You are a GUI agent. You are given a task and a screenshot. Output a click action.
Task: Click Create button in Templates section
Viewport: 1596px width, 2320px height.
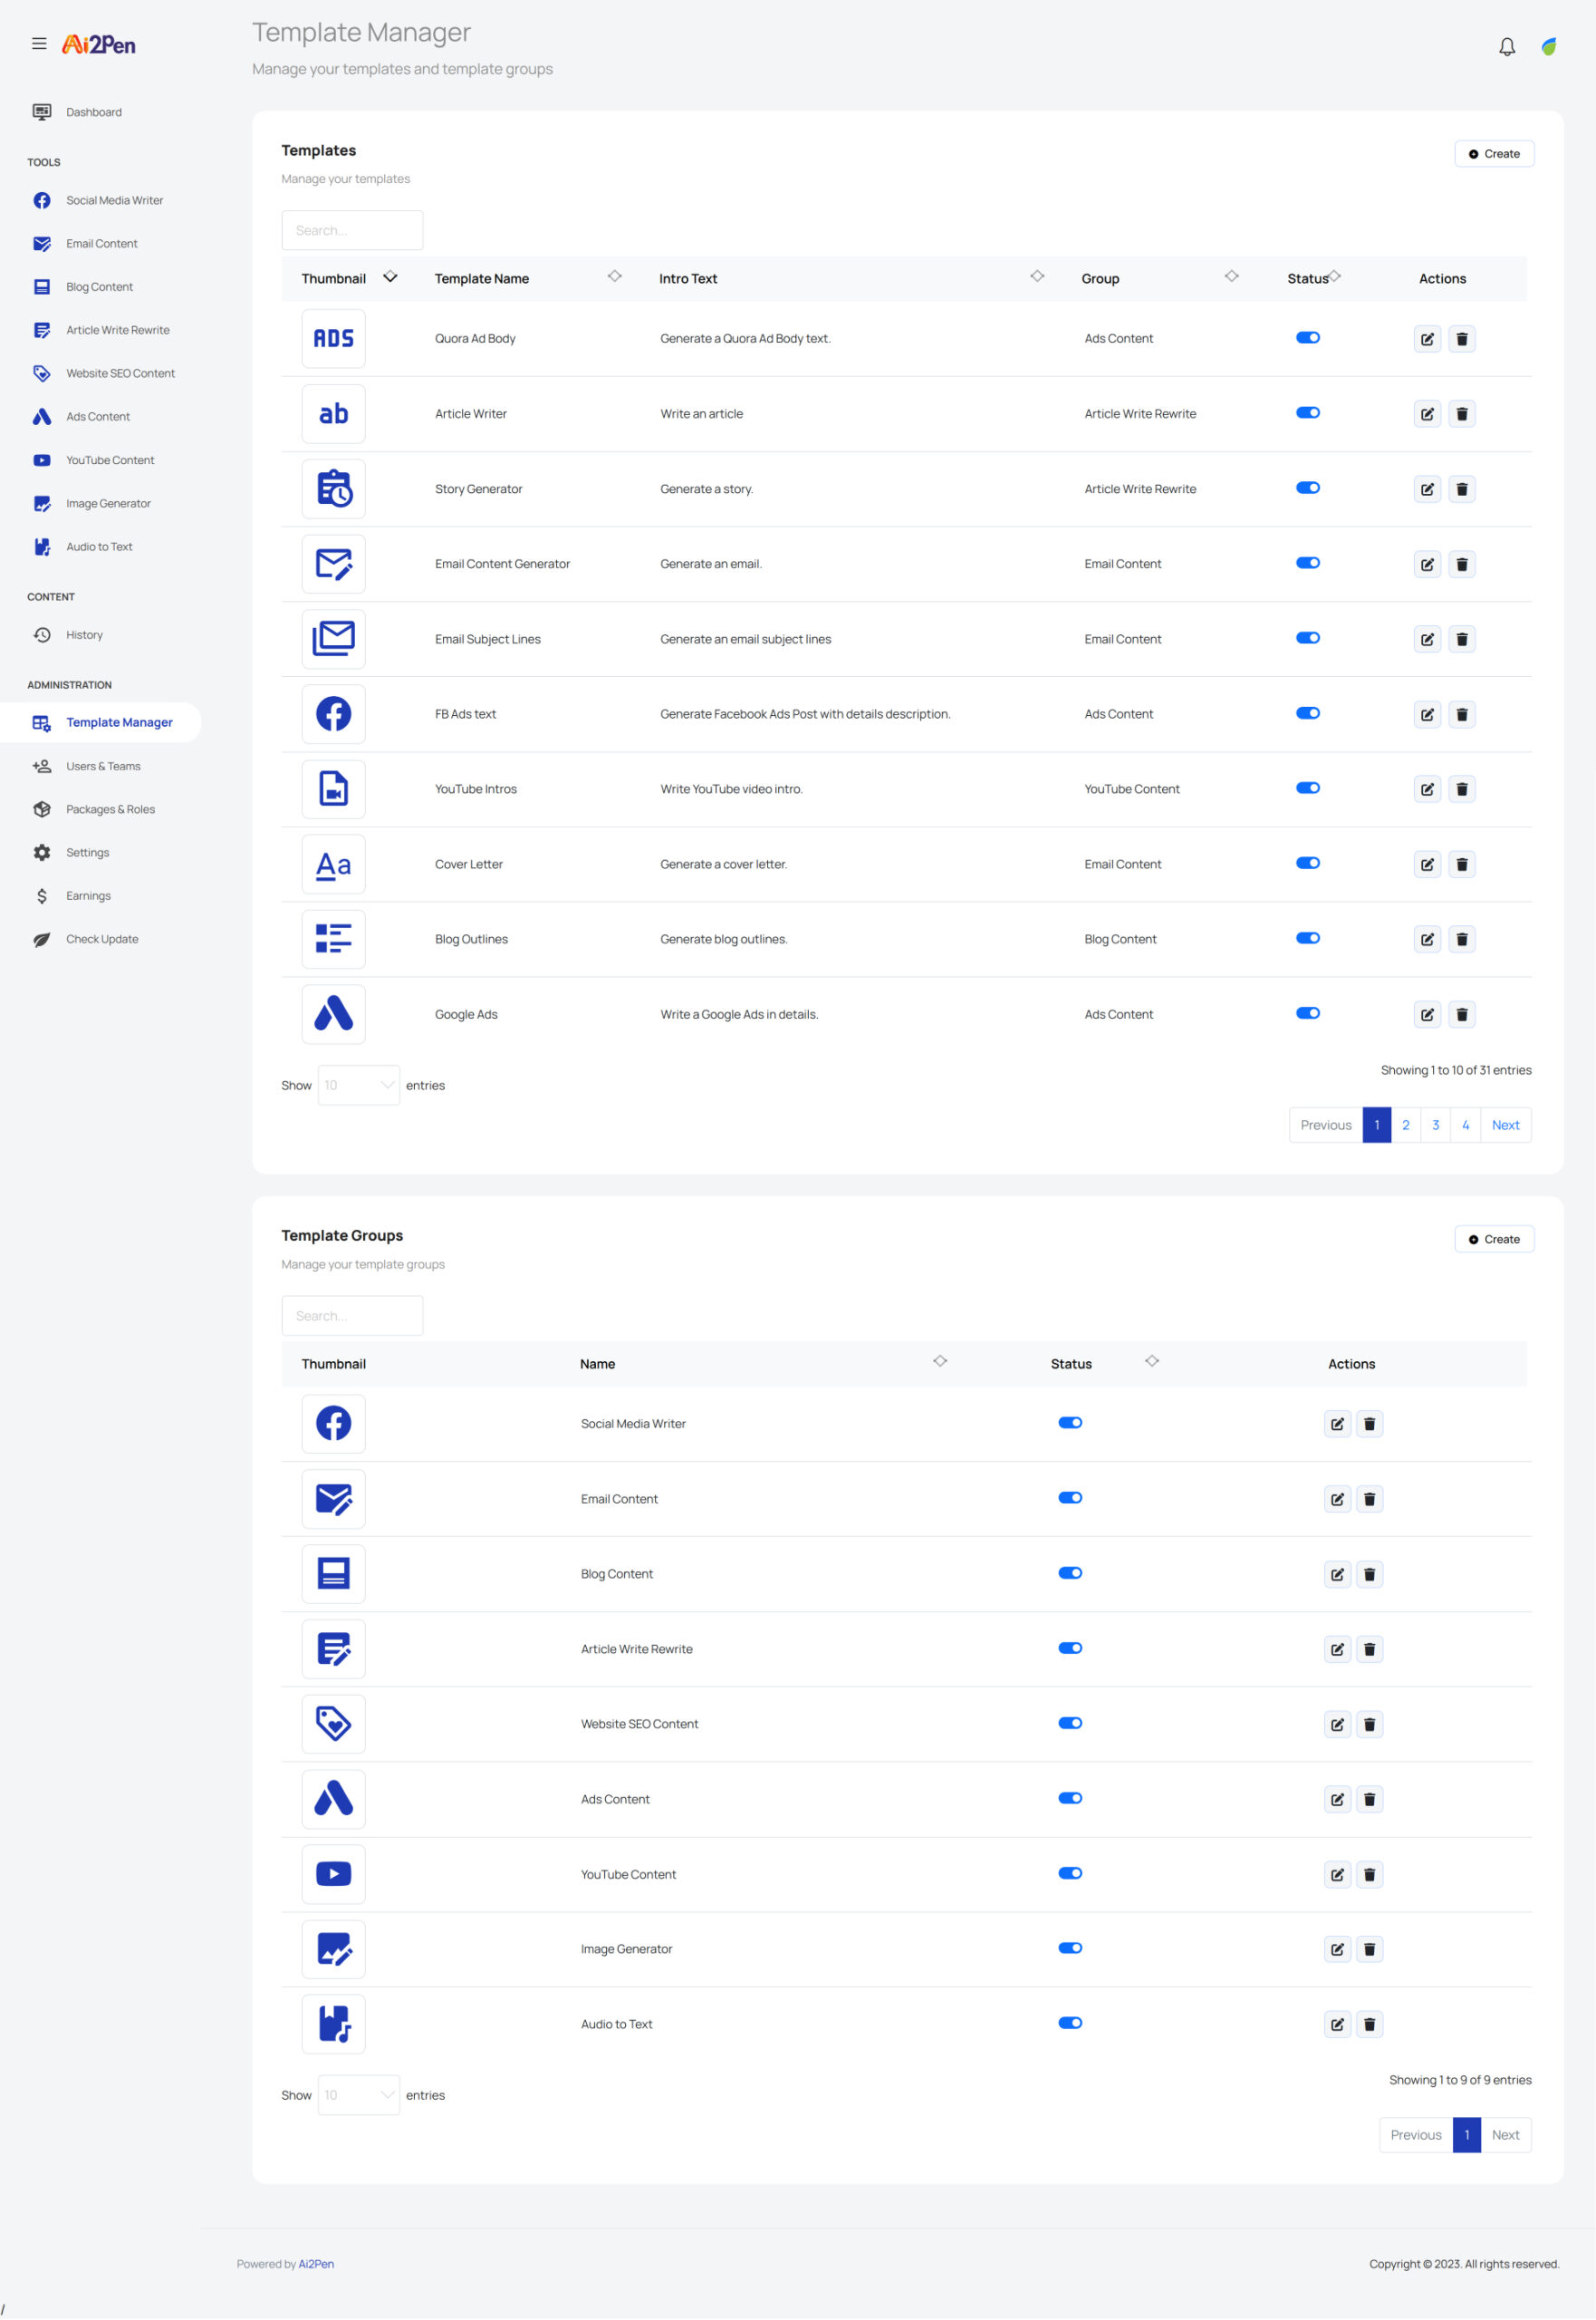click(x=1493, y=154)
